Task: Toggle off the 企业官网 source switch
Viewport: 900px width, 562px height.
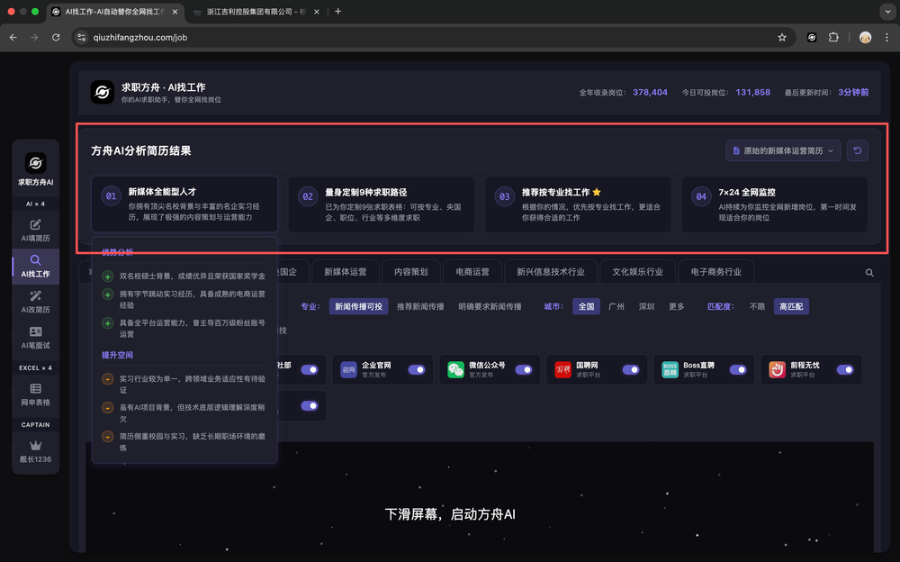Action: [x=417, y=369]
